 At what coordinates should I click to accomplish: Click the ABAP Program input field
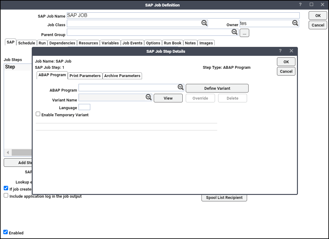point(131,88)
